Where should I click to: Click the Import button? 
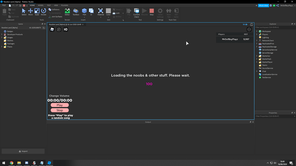(23, 151)
